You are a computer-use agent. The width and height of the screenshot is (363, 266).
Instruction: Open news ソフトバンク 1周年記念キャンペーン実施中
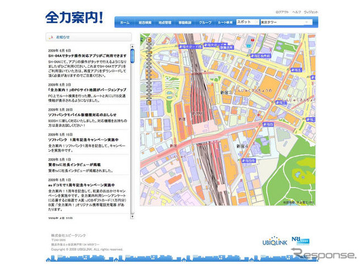click(x=83, y=140)
